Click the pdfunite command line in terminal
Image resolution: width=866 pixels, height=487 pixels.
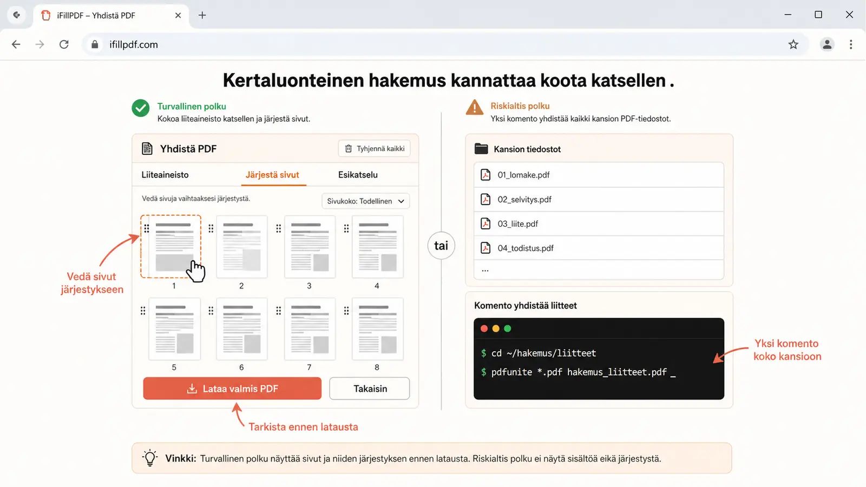[578, 372]
